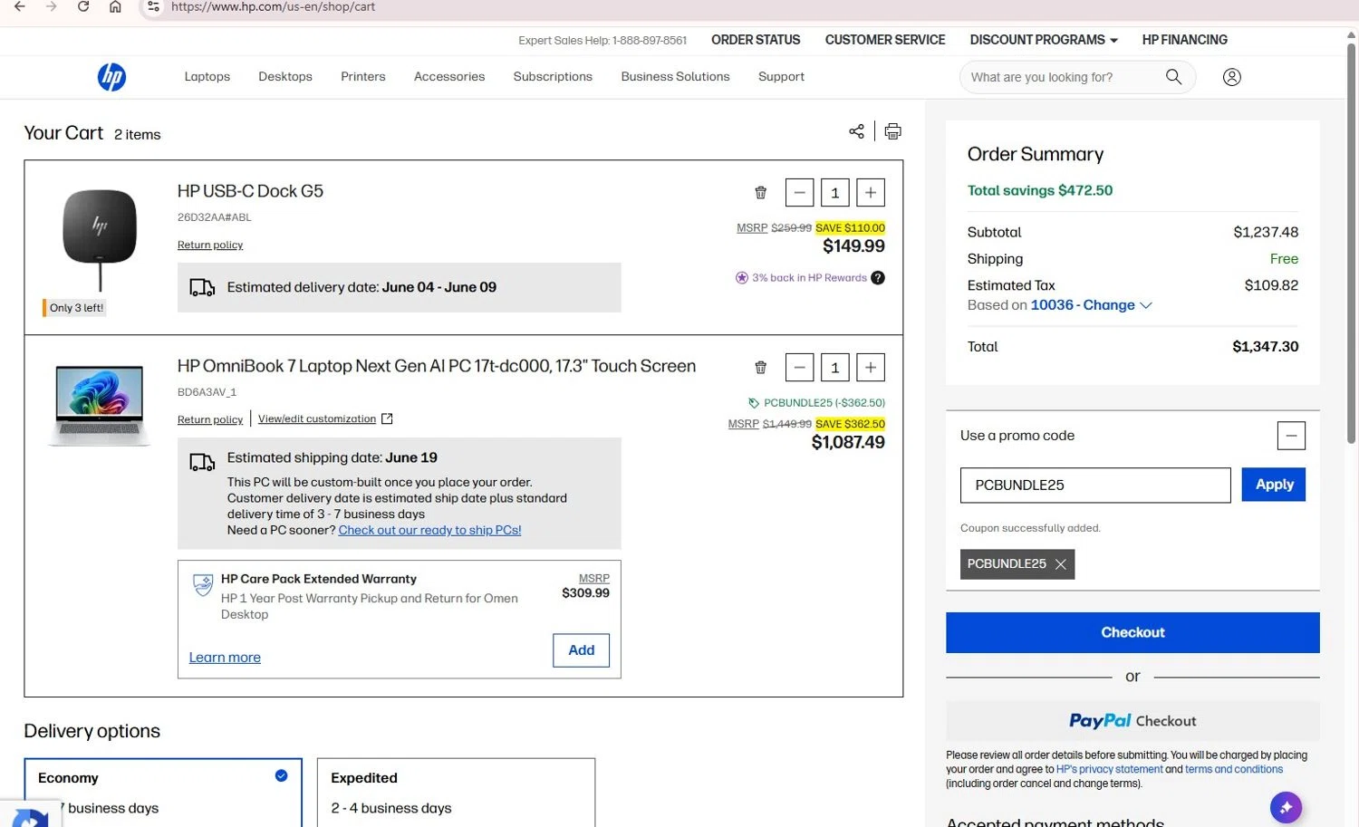Click the HP USB-C Dock G5 thumbnail
This screenshot has height=827, width=1359.
click(x=100, y=239)
